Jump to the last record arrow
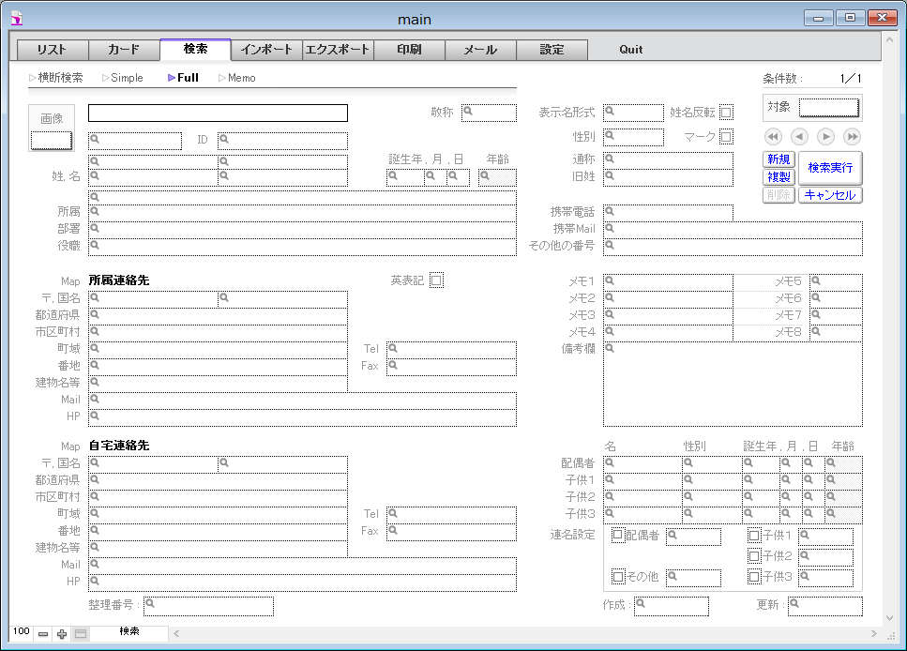 (x=852, y=137)
